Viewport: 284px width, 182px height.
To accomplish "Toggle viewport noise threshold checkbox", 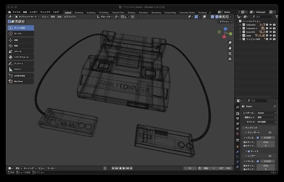I will point(258,138).
